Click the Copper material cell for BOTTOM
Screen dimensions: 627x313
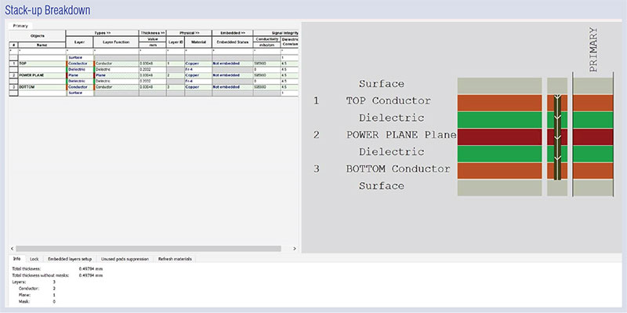tap(198, 87)
